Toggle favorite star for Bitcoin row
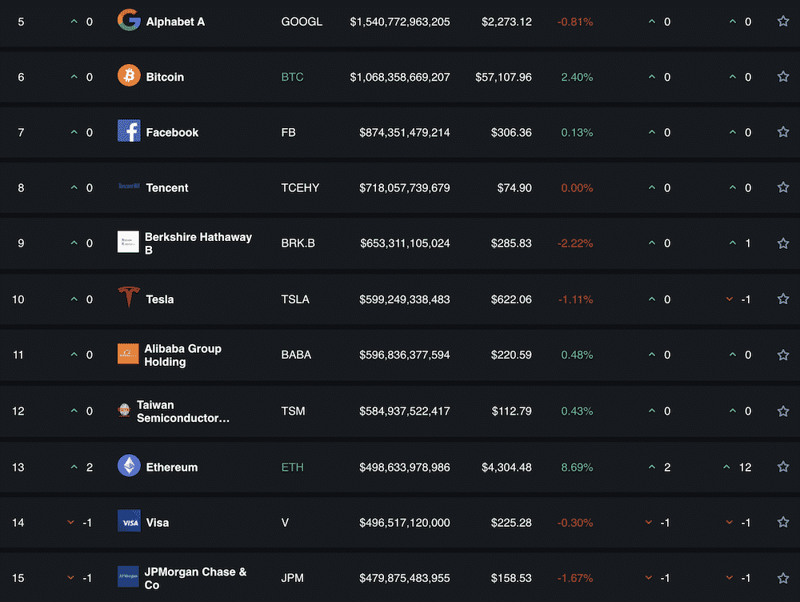The width and height of the screenshot is (800, 602). 783,77
